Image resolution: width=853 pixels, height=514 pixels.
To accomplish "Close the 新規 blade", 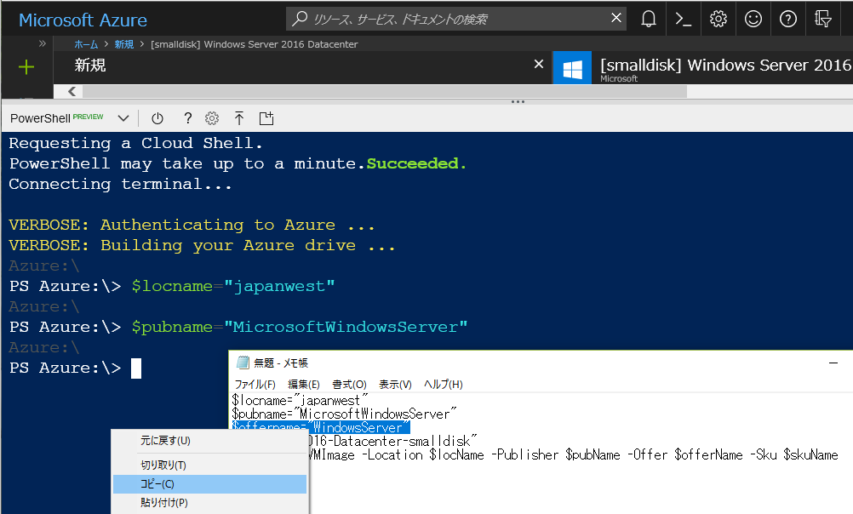I will [x=539, y=64].
